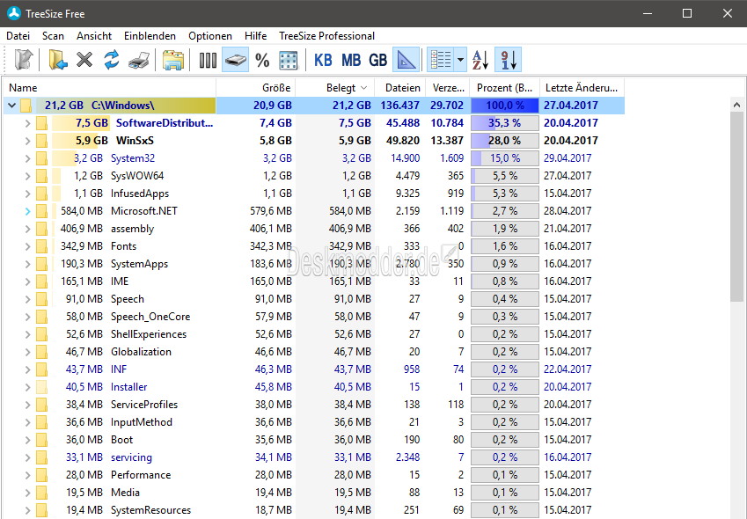Open the Optionen menu

pyautogui.click(x=210, y=36)
